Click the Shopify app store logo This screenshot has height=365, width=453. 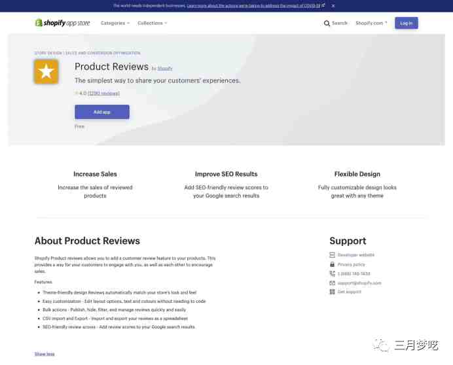pyautogui.click(x=62, y=23)
